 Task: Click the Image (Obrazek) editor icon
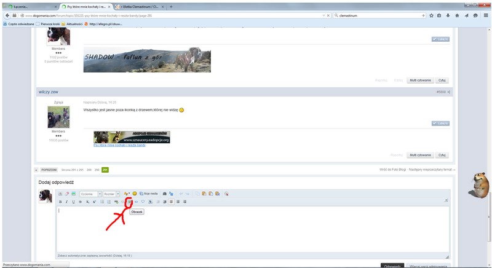click(129, 202)
